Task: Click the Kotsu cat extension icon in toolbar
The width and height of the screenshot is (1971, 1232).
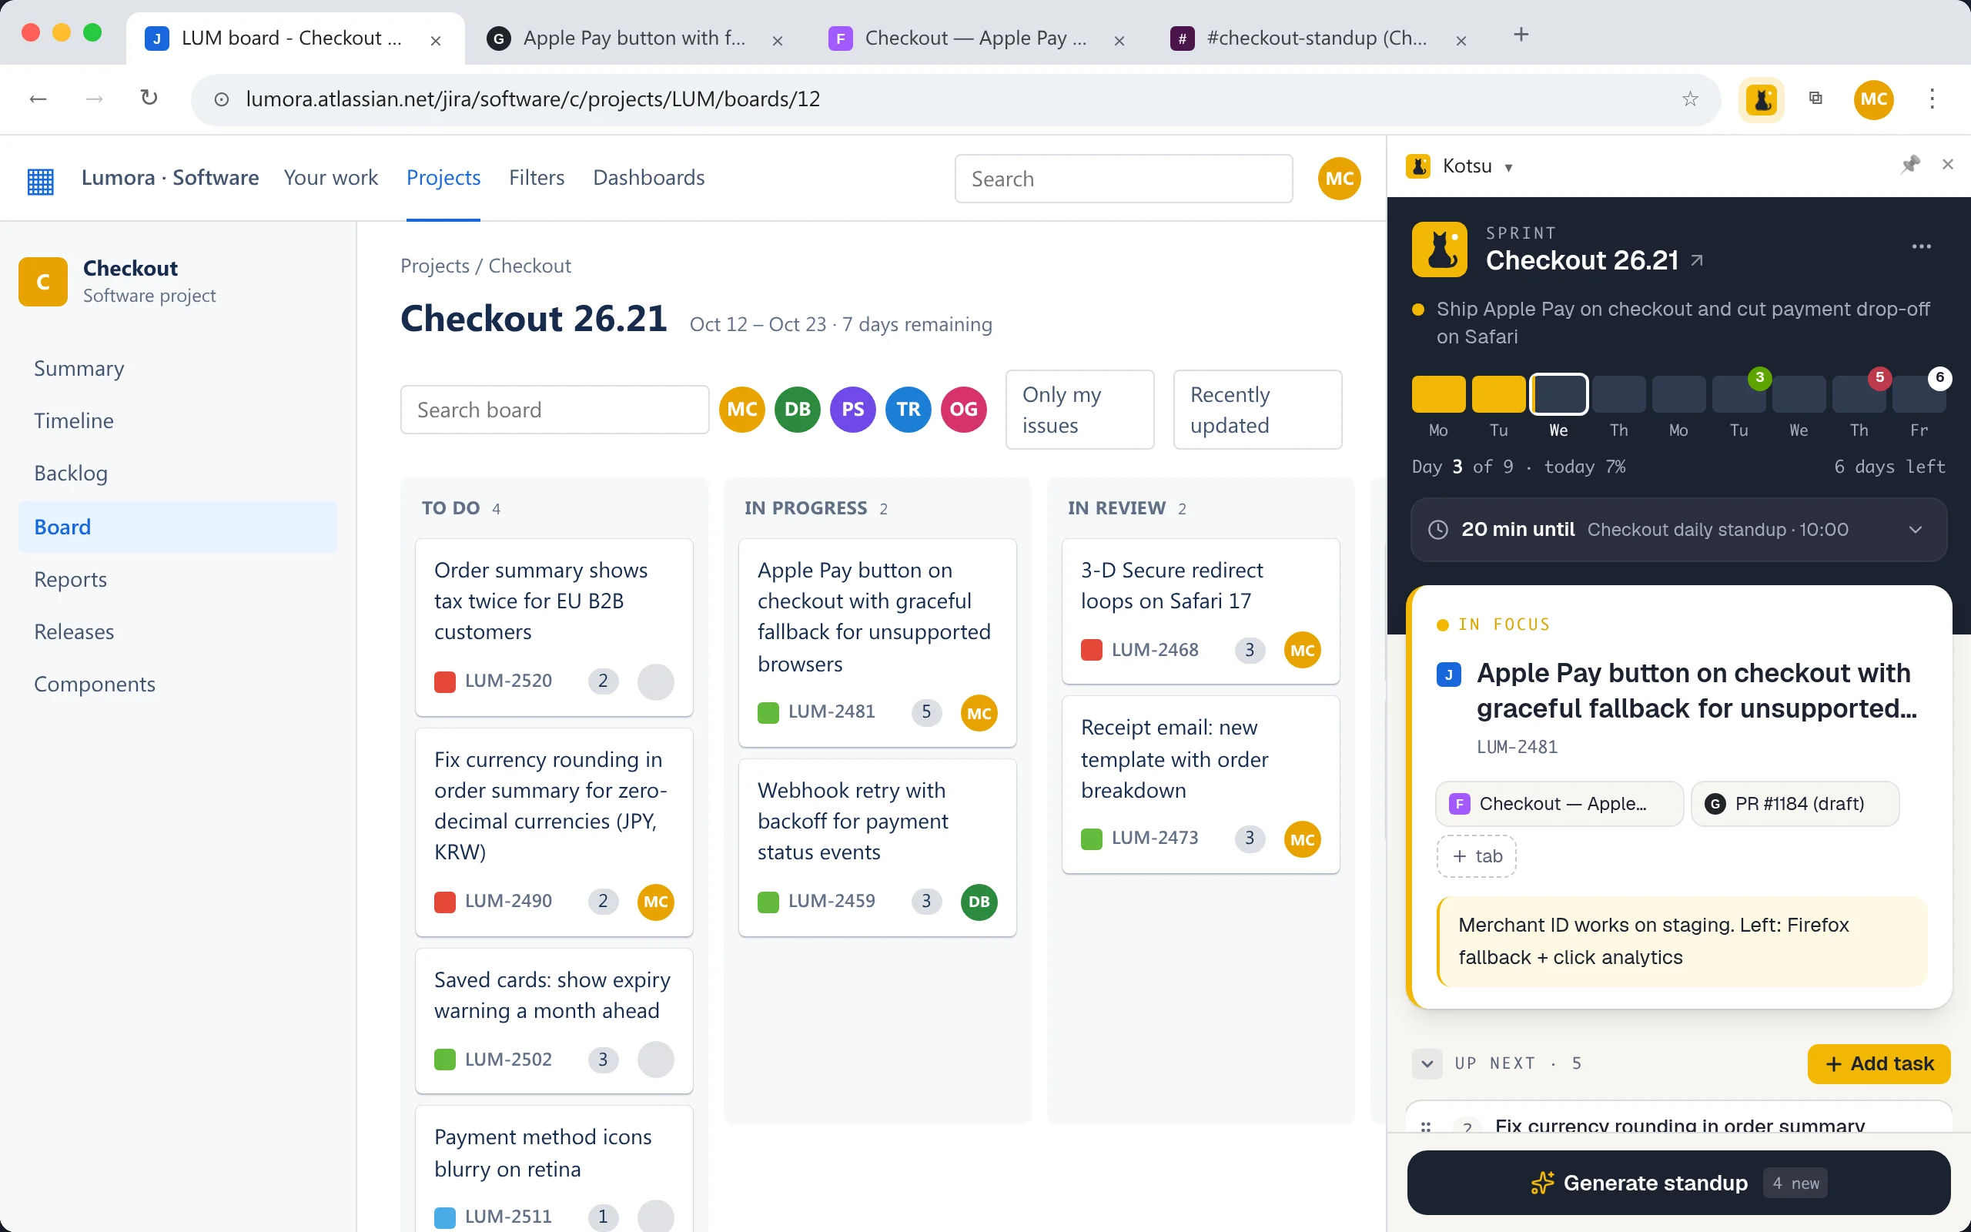Action: (x=1762, y=99)
